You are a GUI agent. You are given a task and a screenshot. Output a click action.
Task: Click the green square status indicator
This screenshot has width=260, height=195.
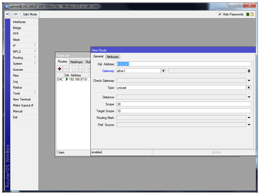point(248,14)
